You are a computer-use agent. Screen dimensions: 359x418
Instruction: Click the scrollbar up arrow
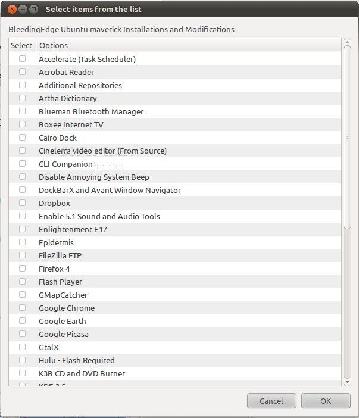point(347,42)
